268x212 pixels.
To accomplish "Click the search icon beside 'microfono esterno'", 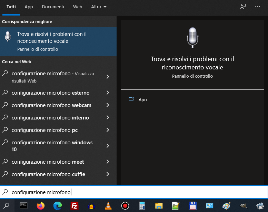I will click(5, 93).
